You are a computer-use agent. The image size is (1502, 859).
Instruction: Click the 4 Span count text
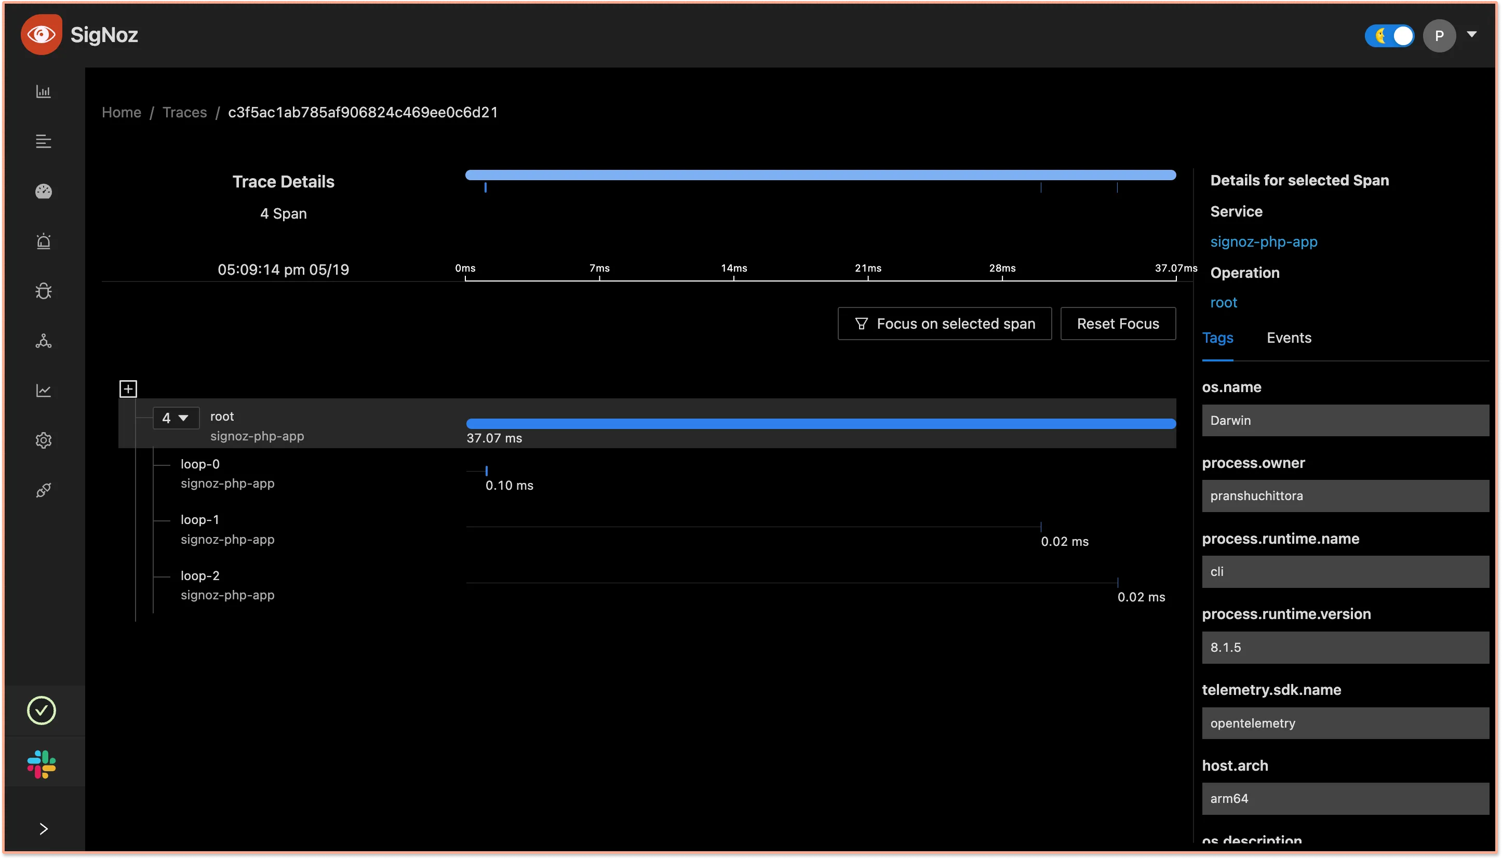tap(283, 213)
